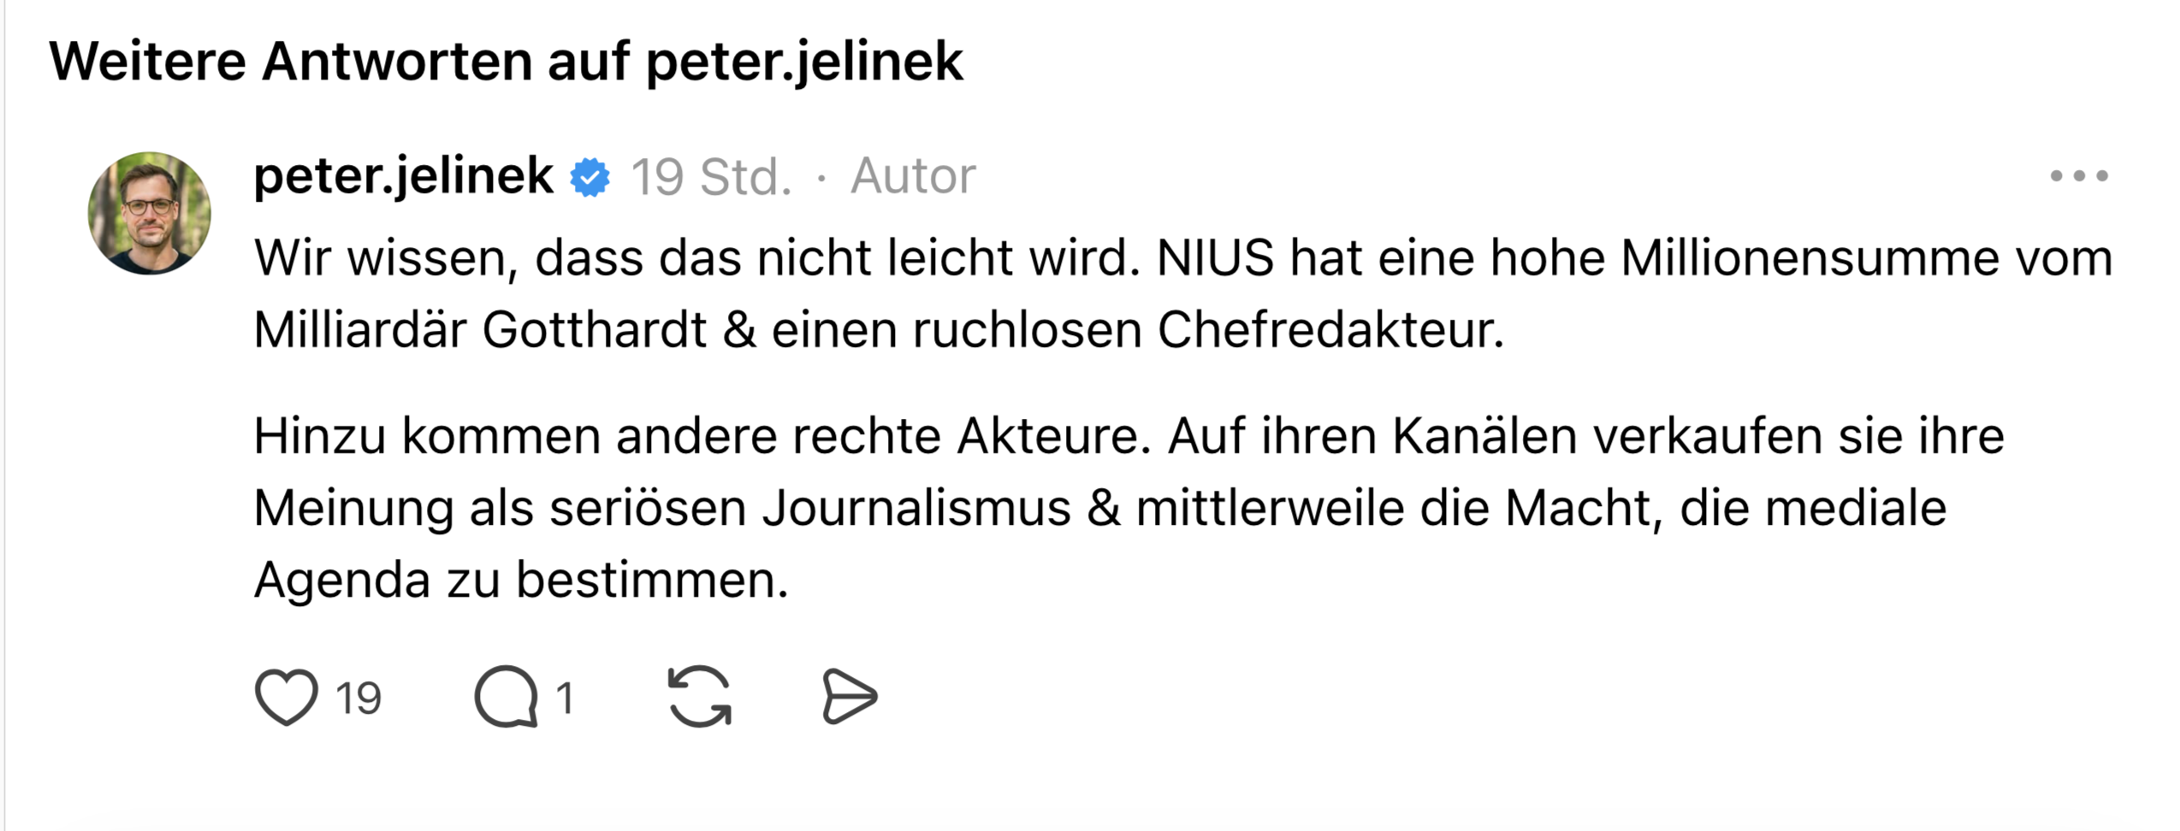Click the "Weitere Antworten auf" heading text
The image size is (2180, 831).
[x=339, y=62]
